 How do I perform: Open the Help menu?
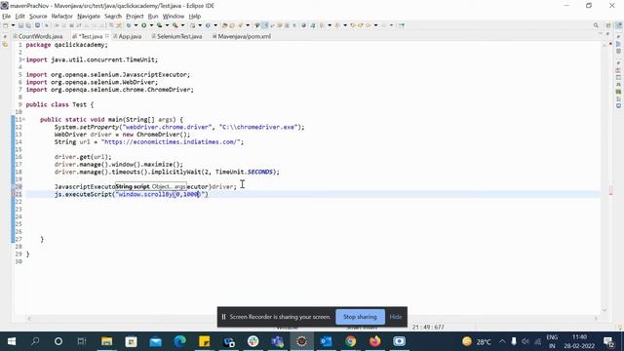point(195,17)
